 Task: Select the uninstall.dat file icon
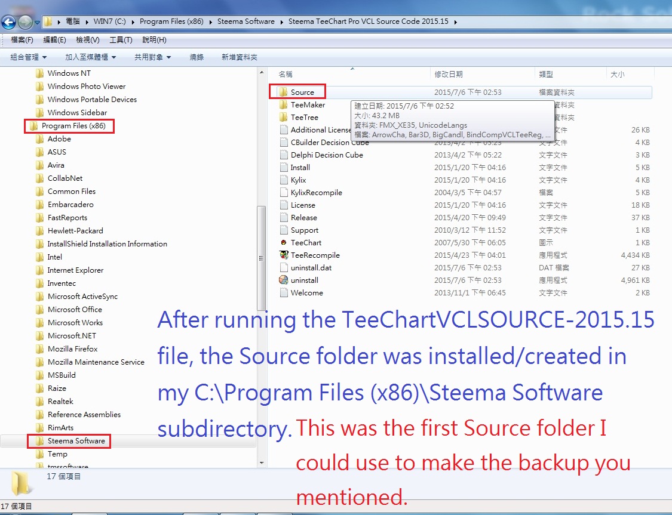pyautogui.click(x=283, y=268)
